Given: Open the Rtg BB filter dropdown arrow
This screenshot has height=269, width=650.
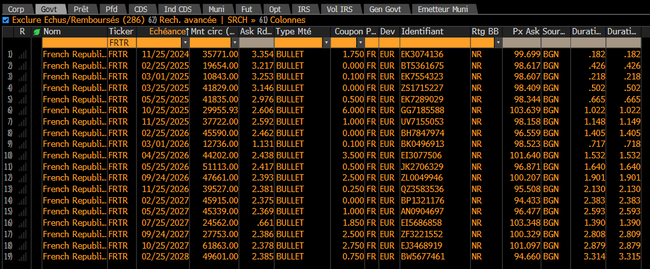Looking at the screenshot, I should (498, 43).
